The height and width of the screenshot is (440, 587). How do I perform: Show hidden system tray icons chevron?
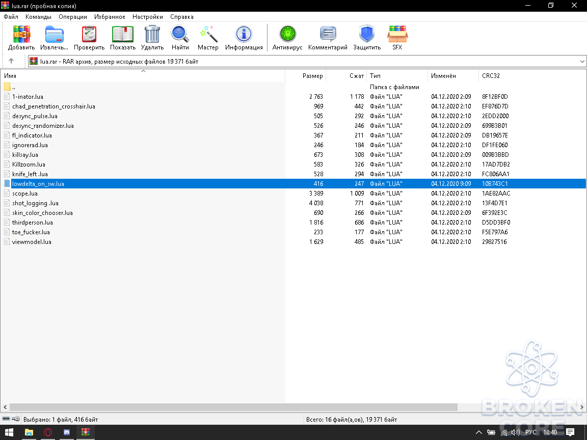tap(479, 432)
